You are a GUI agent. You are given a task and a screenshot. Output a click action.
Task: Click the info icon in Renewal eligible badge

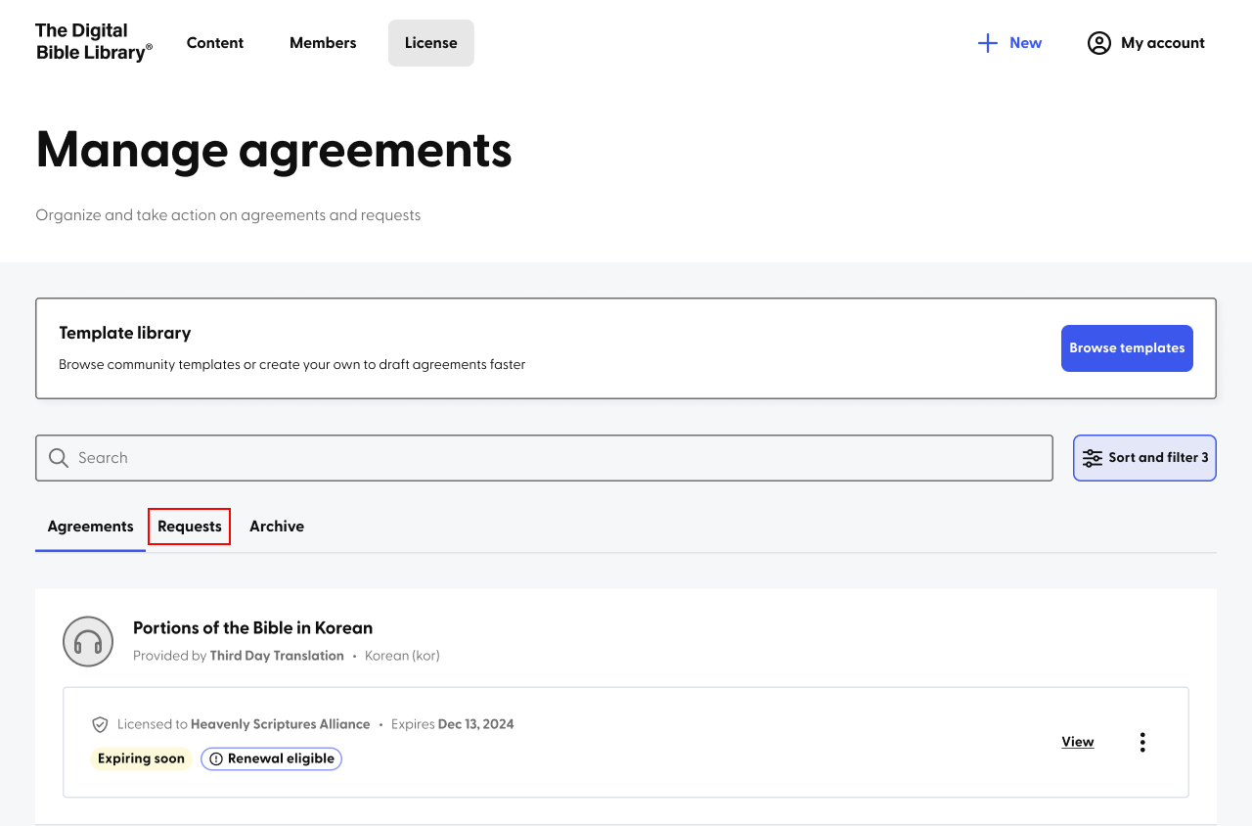216,758
